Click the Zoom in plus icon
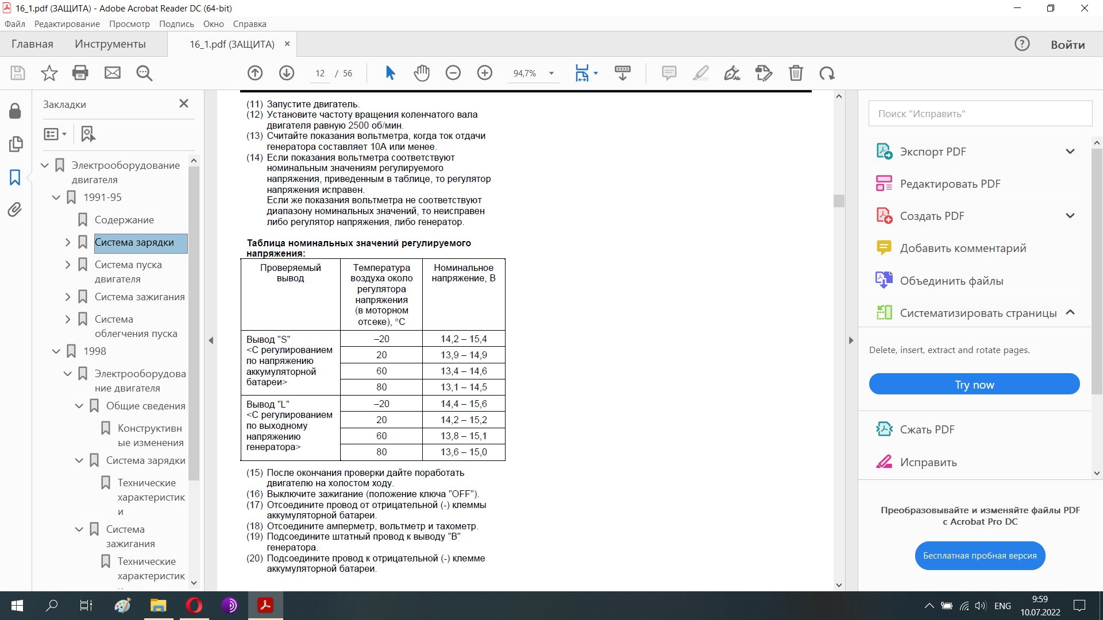This screenshot has height=620, width=1103. [484, 73]
